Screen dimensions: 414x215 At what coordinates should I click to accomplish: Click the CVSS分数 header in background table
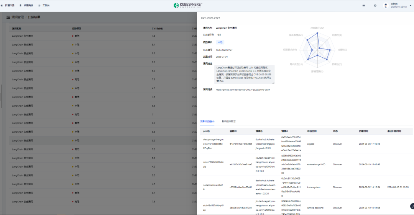[158, 28]
